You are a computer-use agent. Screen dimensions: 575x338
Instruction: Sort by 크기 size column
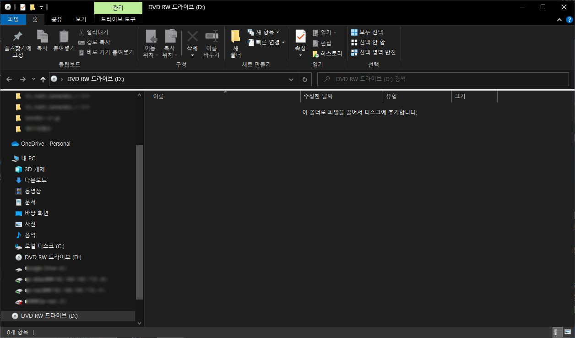[x=474, y=97]
